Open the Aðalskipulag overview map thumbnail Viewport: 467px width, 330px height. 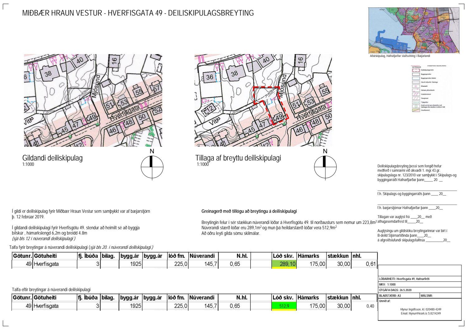(413, 30)
